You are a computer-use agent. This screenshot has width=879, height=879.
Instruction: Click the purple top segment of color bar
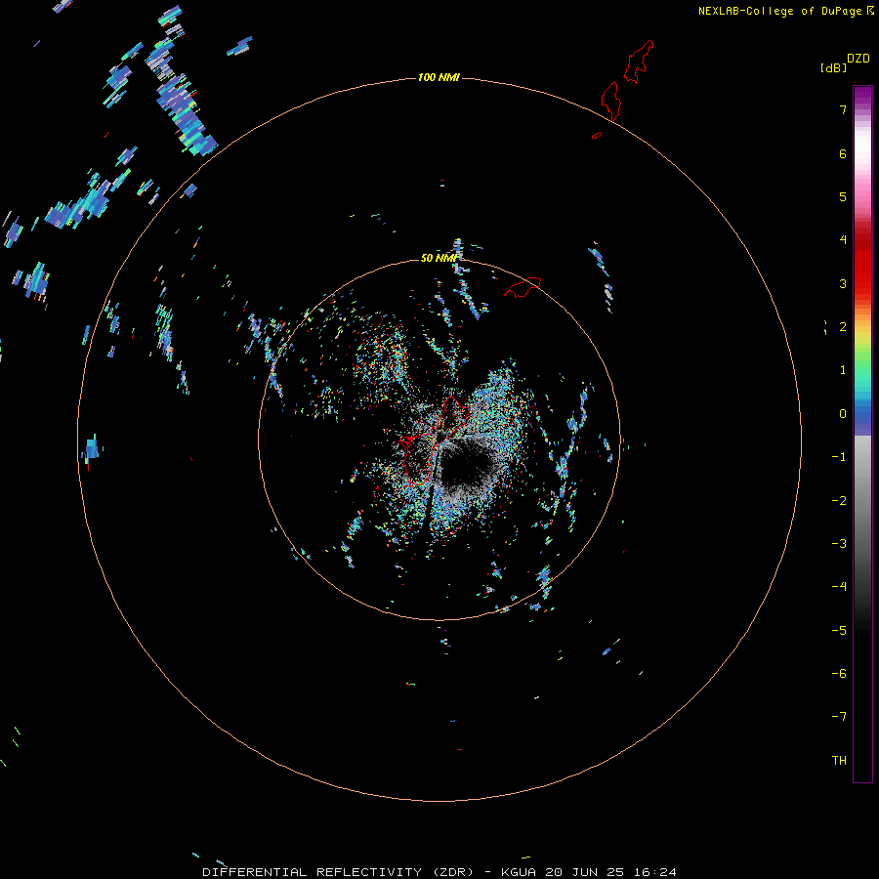(862, 97)
